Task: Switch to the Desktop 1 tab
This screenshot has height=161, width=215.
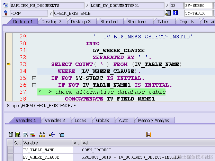Action: pos(23,22)
